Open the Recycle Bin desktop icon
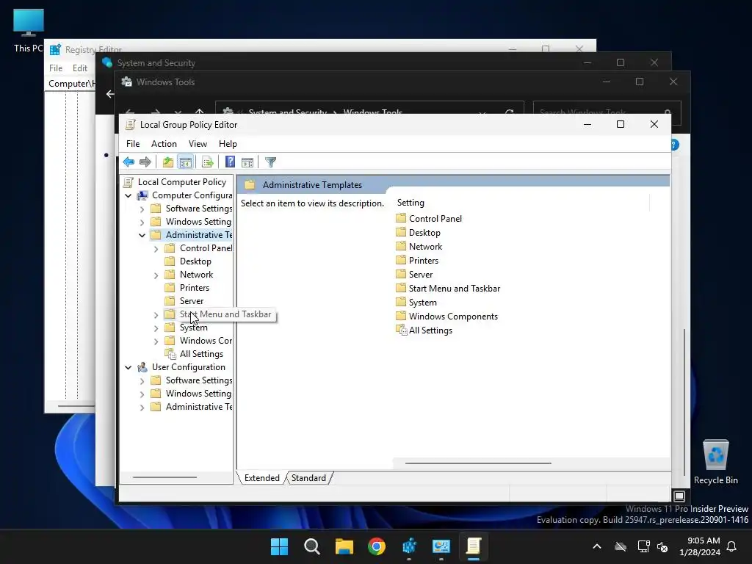The image size is (752, 564). (x=715, y=462)
